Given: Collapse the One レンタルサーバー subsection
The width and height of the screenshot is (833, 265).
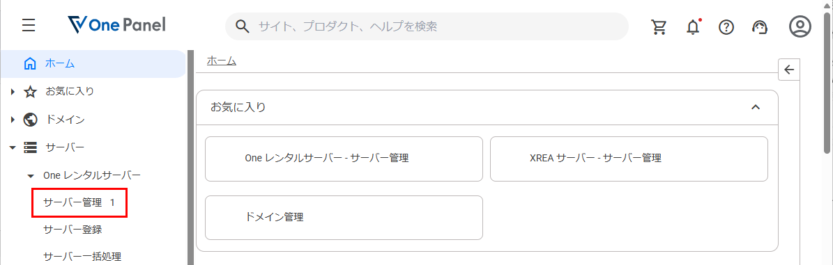Looking at the screenshot, I should (x=31, y=175).
